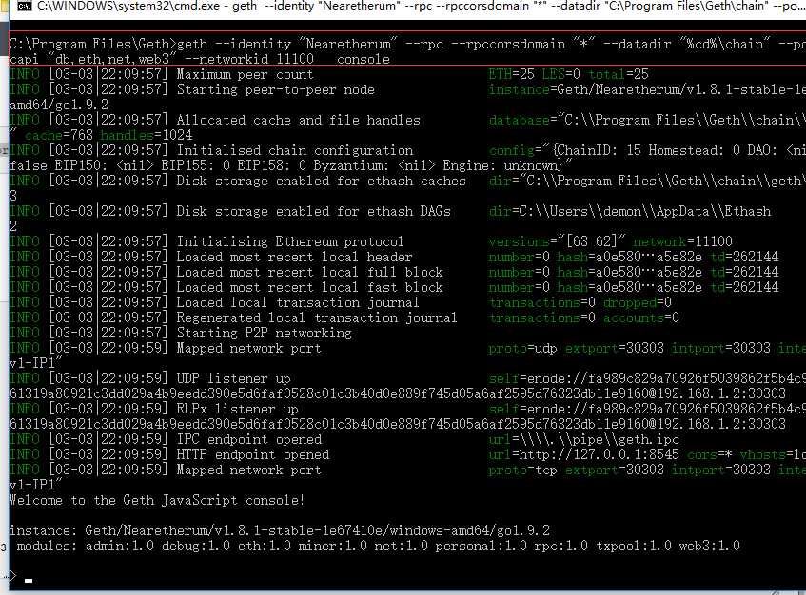Click the 'versions="[63 62]"' value
The height and width of the screenshot is (595, 806).
click(x=558, y=241)
